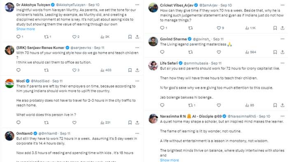
Task: Open Life Safari's profile name link
Action: click(x=169, y=63)
